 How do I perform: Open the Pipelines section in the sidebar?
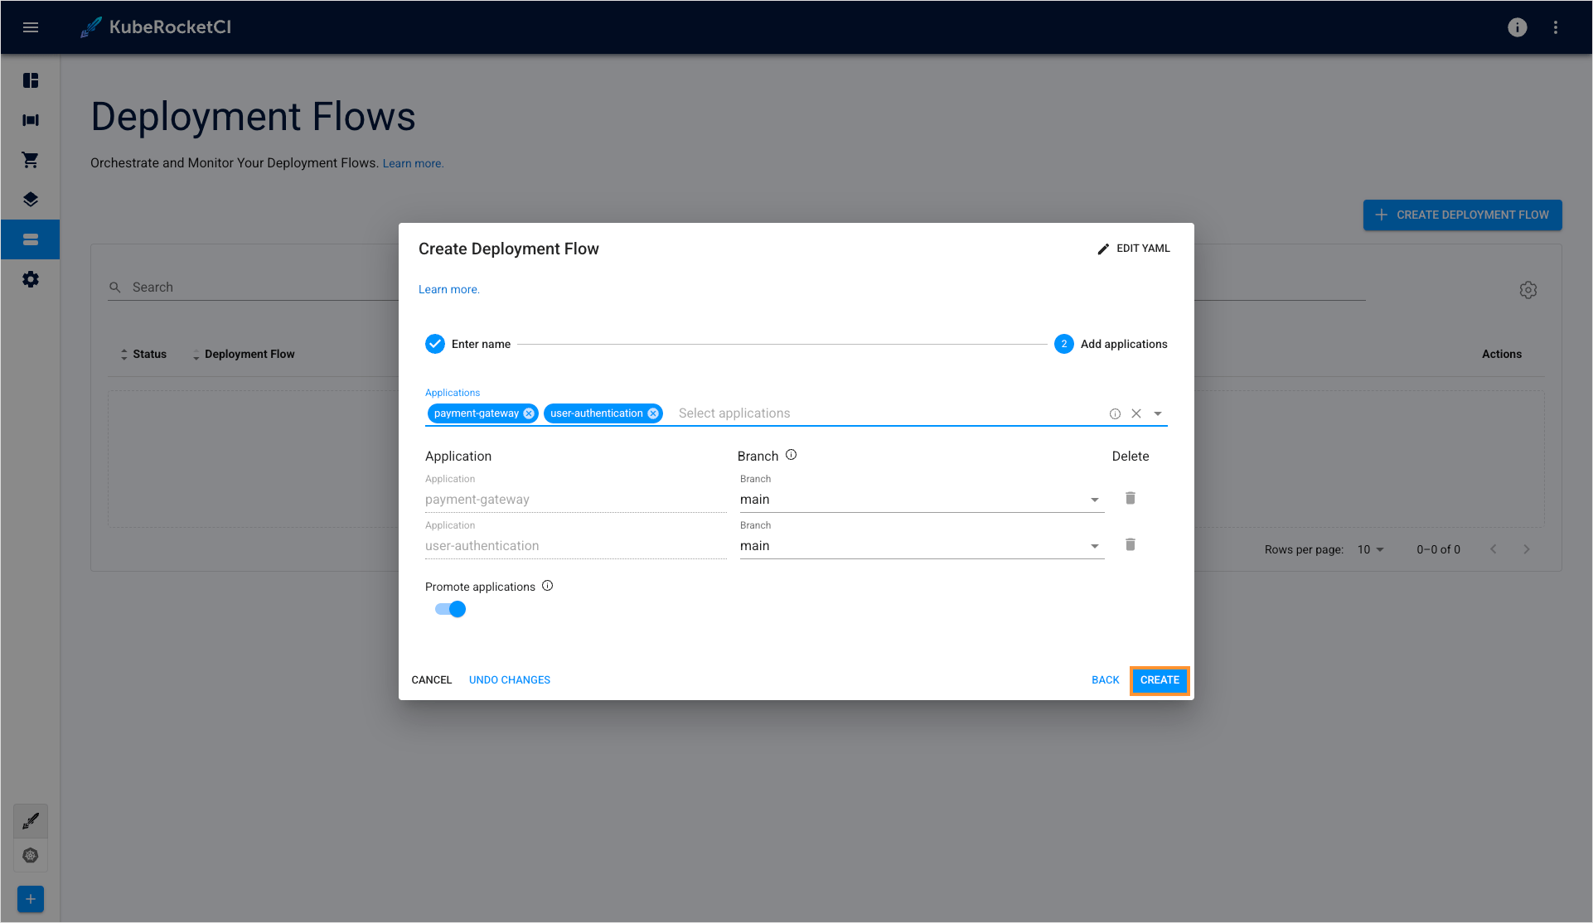(31, 119)
